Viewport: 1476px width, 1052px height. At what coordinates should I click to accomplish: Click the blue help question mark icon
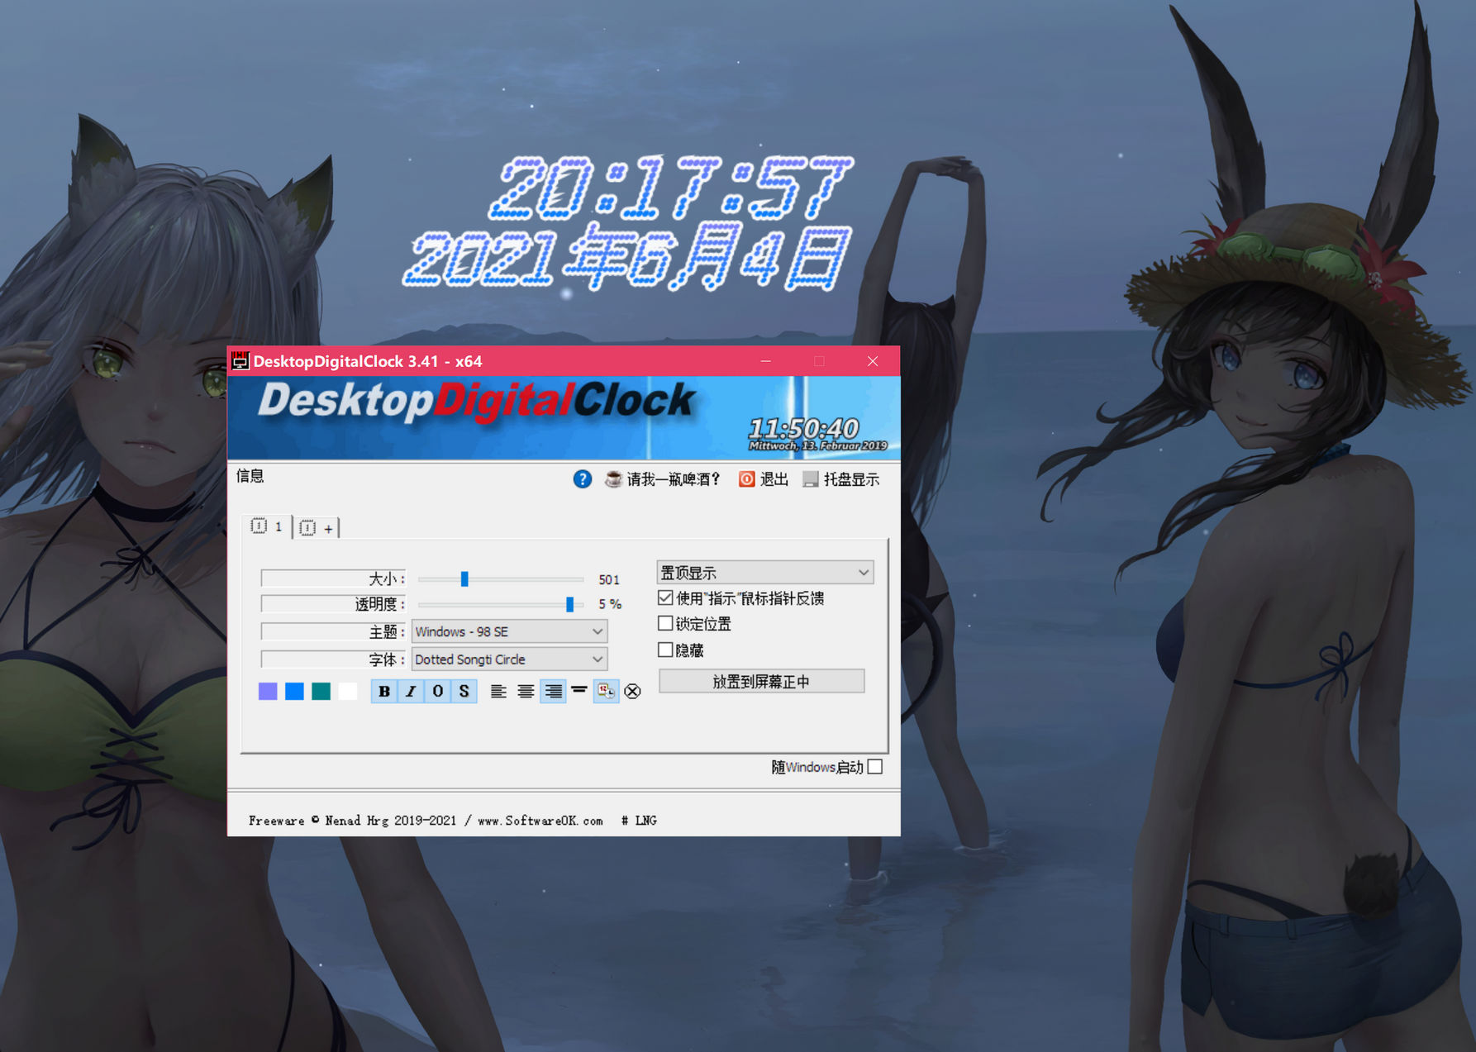pyautogui.click(x=582, y=479)
